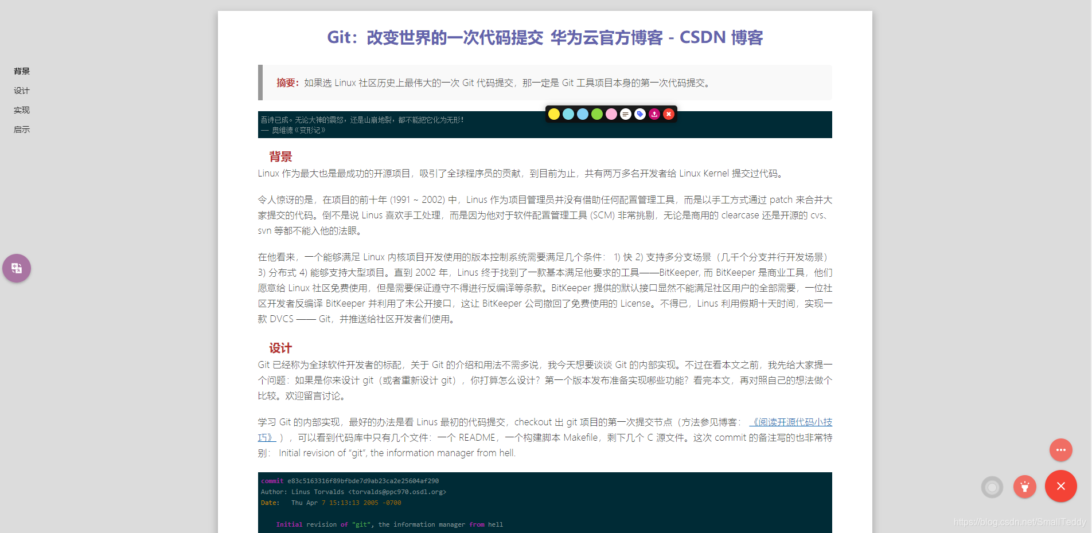Pick the green highlight color
1092x533 pixels.
[597, 114]
